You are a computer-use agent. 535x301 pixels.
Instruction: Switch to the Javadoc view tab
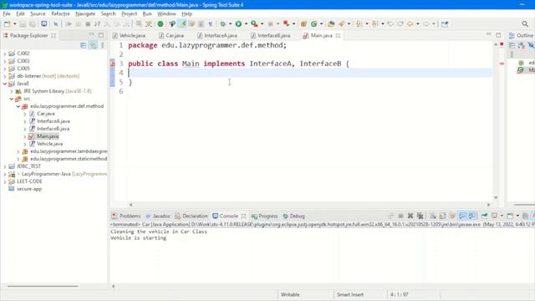pos(158,216)
